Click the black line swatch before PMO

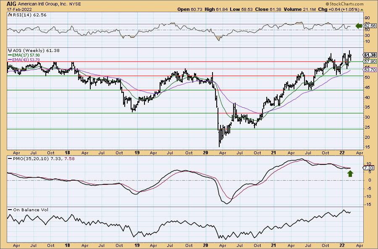pos(10,159)
